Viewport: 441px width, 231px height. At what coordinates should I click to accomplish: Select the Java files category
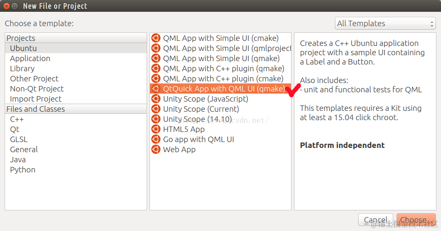pyautogui.click(x=76, y=160)
